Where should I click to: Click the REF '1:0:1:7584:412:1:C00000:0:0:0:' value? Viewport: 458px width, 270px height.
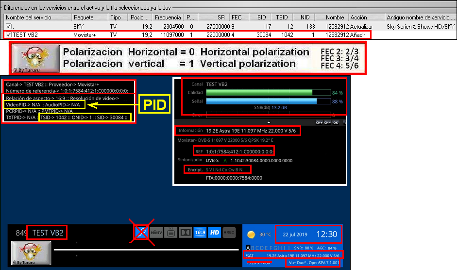pos(240,152)
